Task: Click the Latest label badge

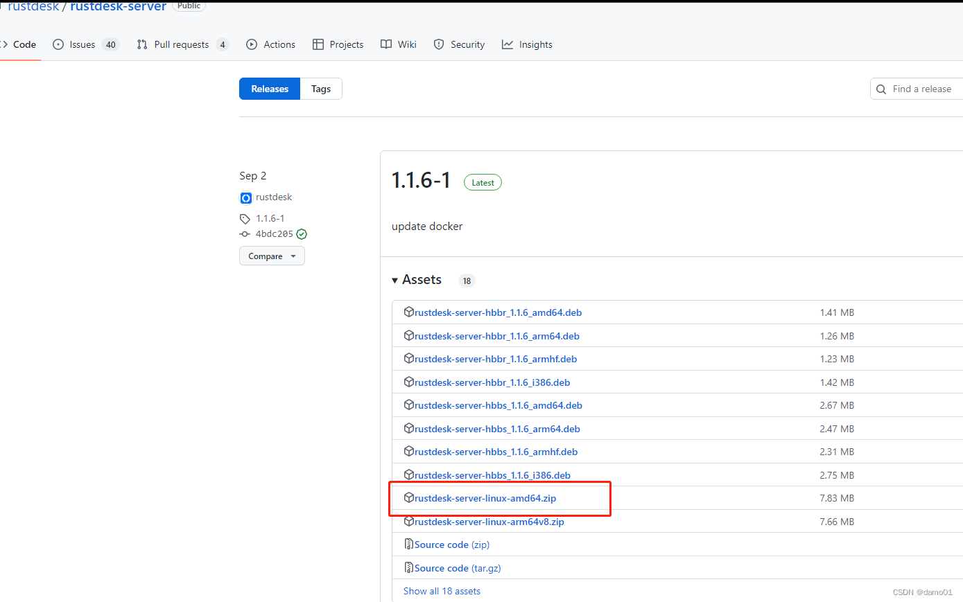Action: tap(483, 183)
